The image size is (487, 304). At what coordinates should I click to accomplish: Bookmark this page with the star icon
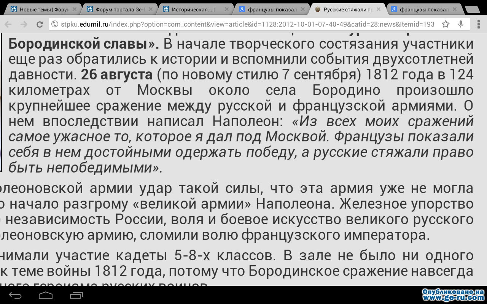pos(446,24)
